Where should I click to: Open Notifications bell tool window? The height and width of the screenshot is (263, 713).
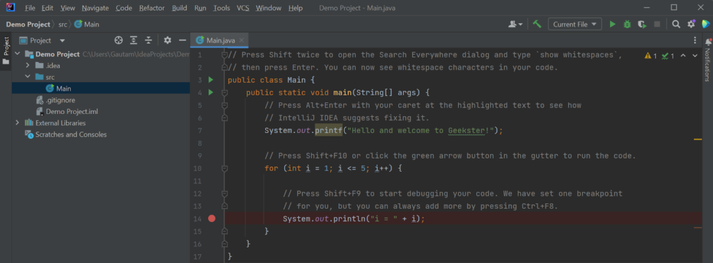707,42
